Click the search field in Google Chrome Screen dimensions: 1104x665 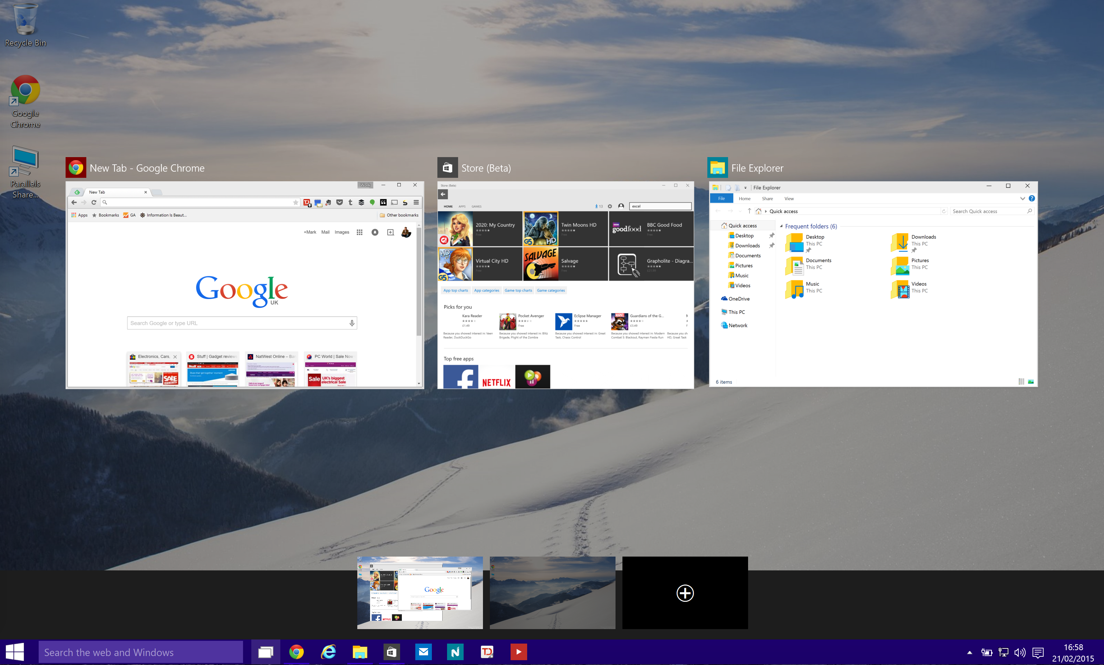pyautogui.click(x=241, y=322)
